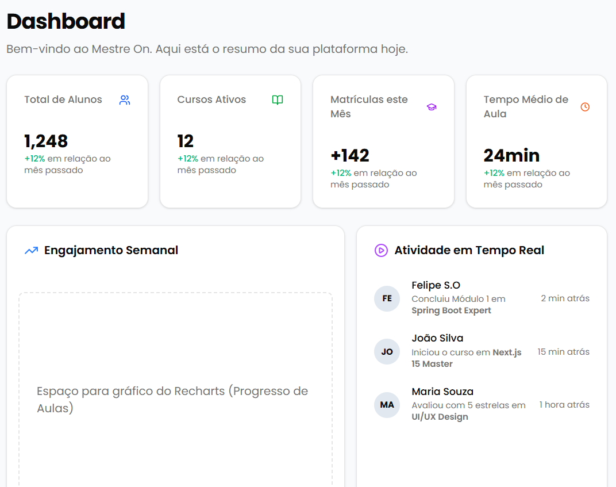This screenshot has height=487, width=616.
Task: Click the 1,248 total students figure
Action: 45,141
